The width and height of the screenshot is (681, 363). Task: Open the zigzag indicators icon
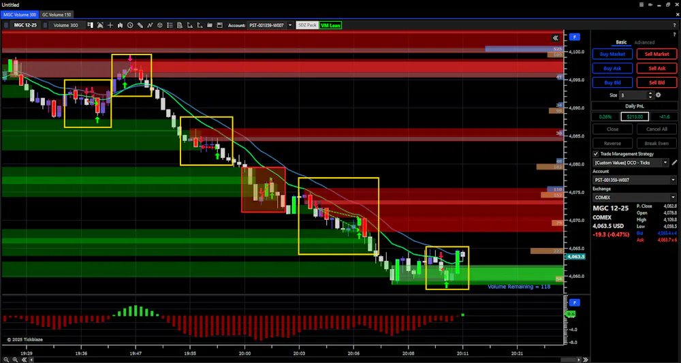coord(150,25)
